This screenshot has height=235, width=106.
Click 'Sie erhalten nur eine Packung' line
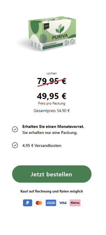click(x=50, y=133)
